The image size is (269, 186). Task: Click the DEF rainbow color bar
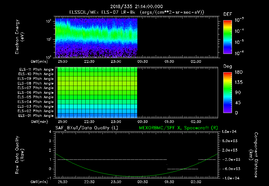pos(227,37)
